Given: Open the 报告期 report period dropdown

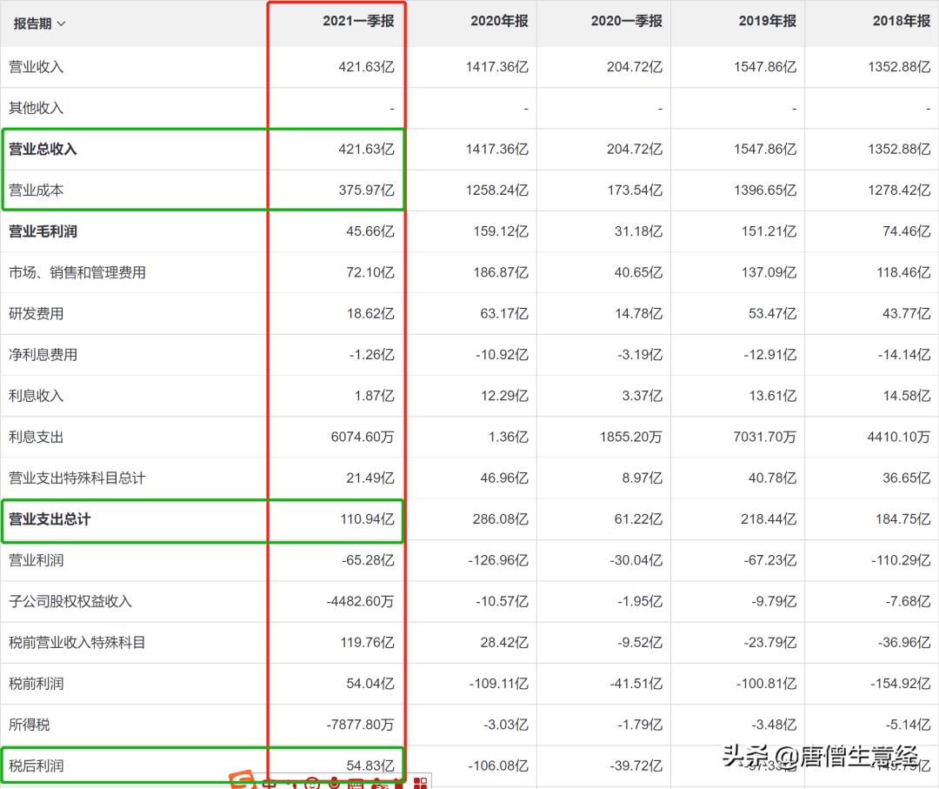Looking at the screenshot, I should [38, 23].
